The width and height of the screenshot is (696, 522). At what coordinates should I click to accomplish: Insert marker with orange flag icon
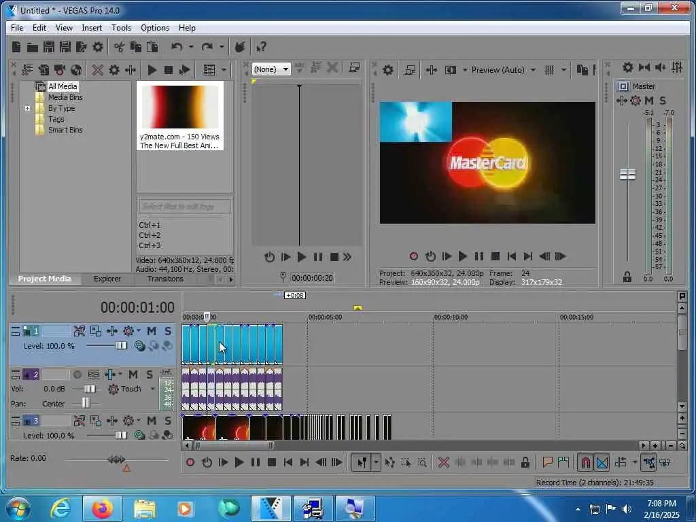pyautogui.click(x=547, y=462)
